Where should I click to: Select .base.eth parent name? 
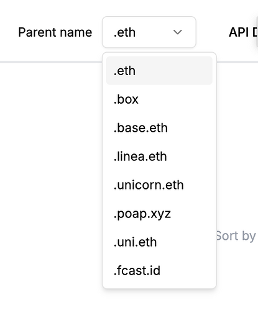tap(159, 127)
